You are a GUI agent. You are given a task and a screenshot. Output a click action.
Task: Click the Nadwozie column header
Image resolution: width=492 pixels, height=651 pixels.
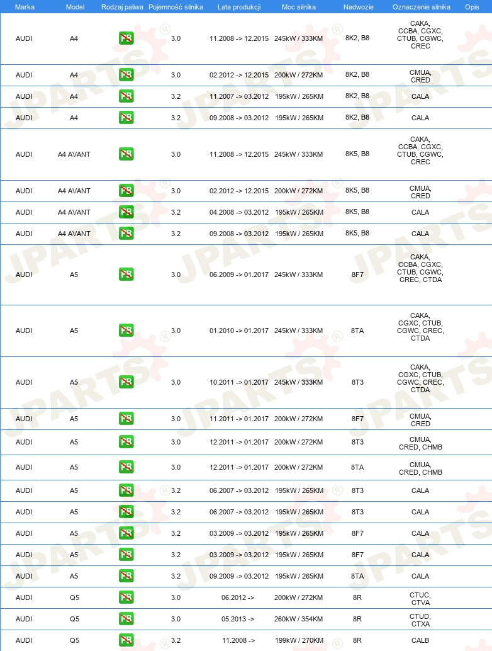[x=359, y=7]
